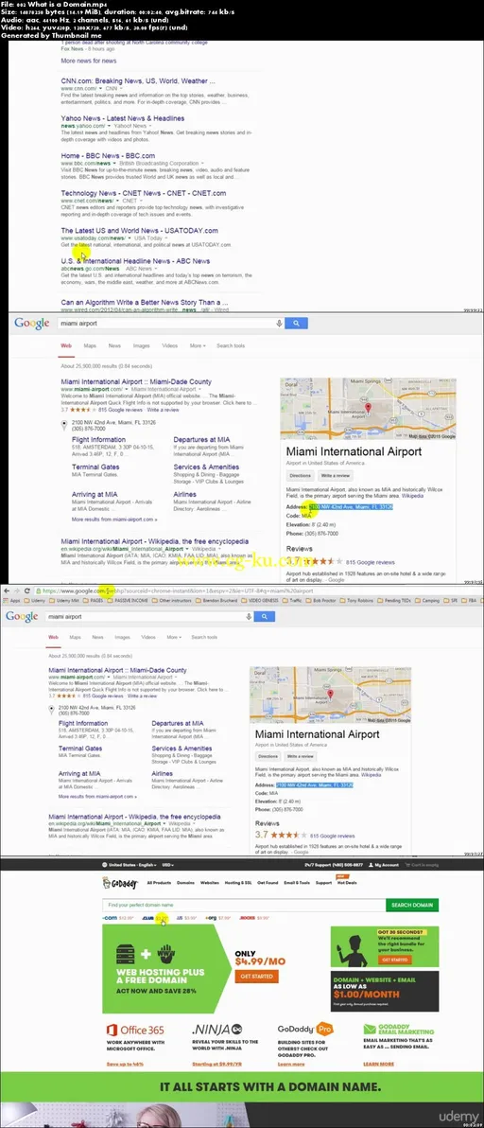
Task: Click the Chrome back arrow button
Action: [6, 590]
